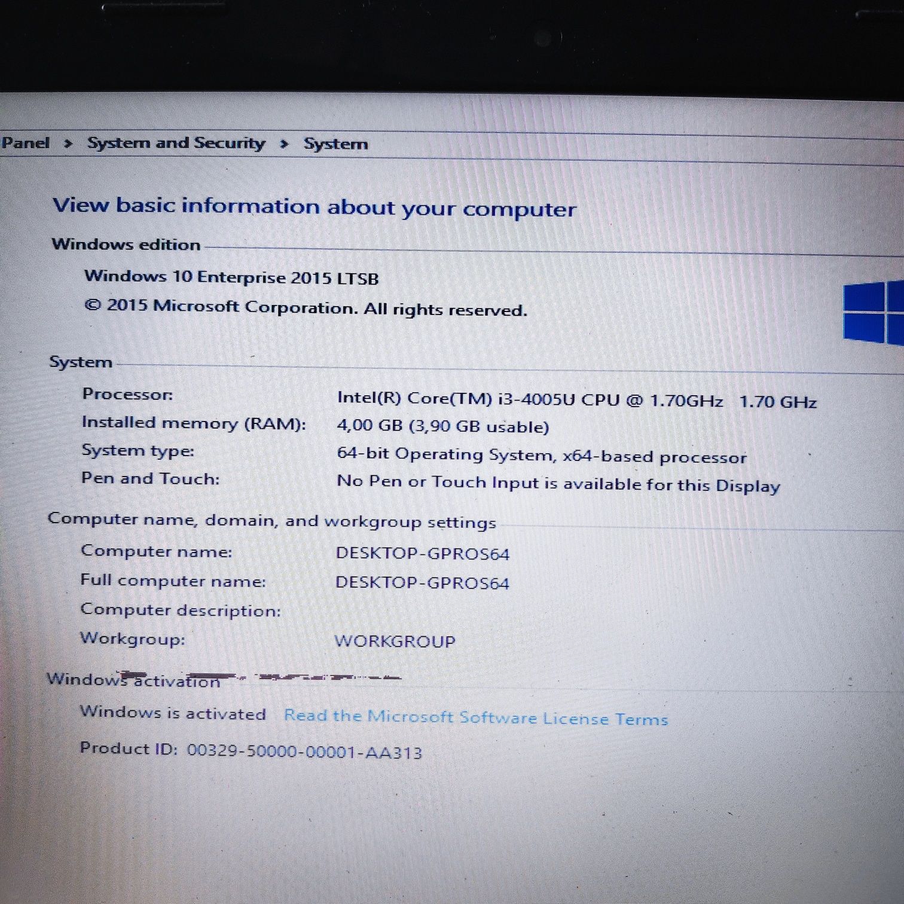This screenshot has height=904, width=904.
Task: Click the 'System type:' label
Action: point(138,451)
